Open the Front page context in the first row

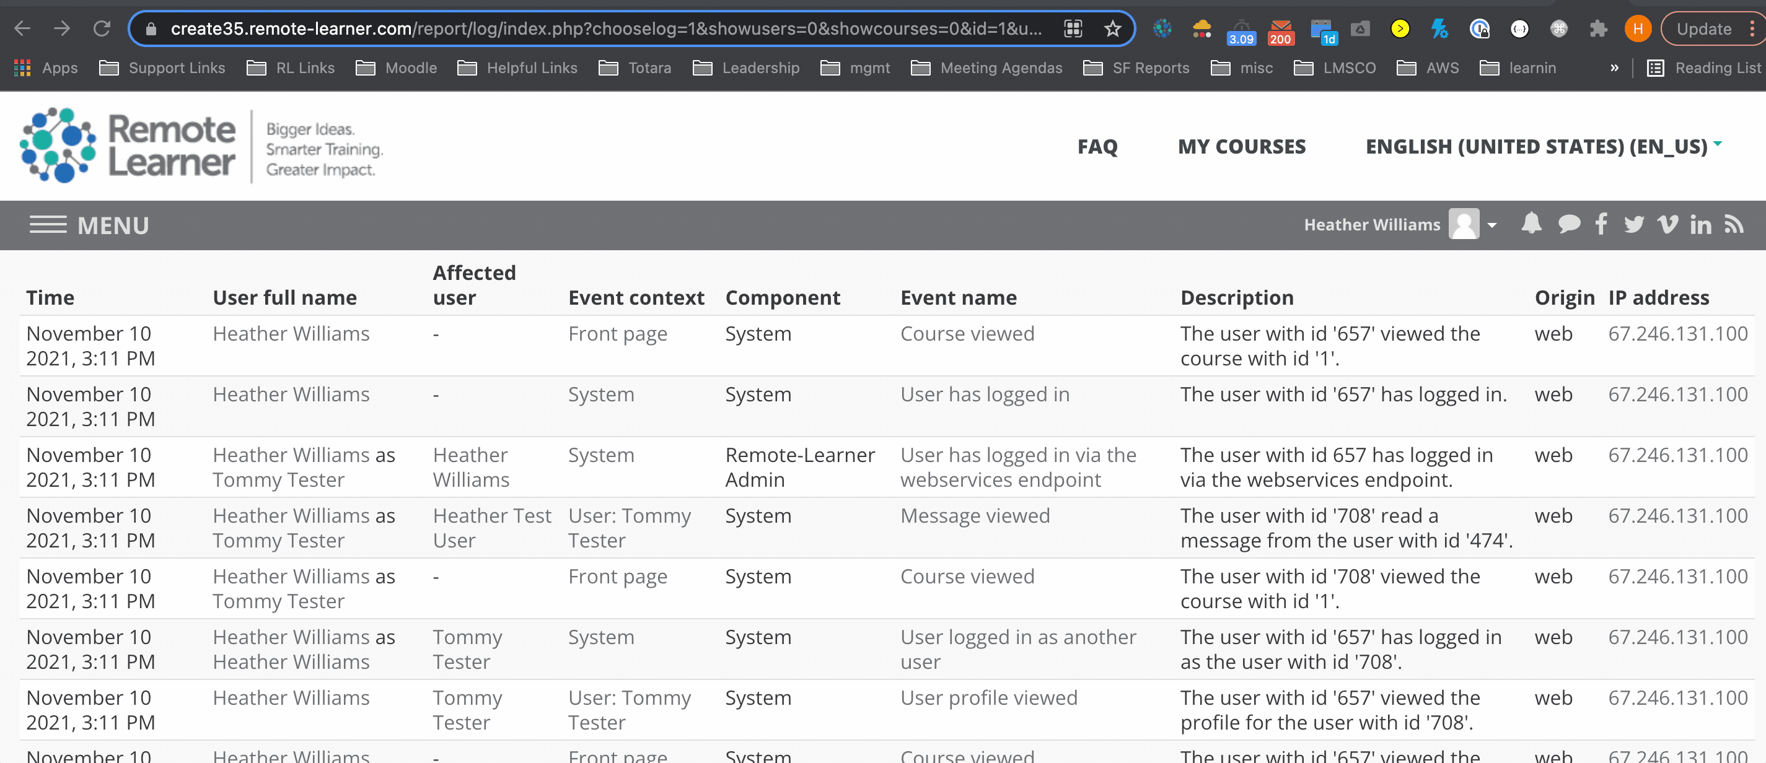point(617,334)
